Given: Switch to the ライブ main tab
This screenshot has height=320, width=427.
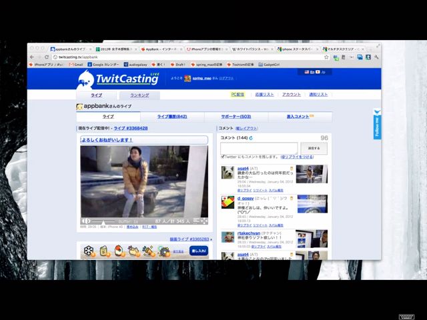Looking at the screenshot, I should coord(96,95).
